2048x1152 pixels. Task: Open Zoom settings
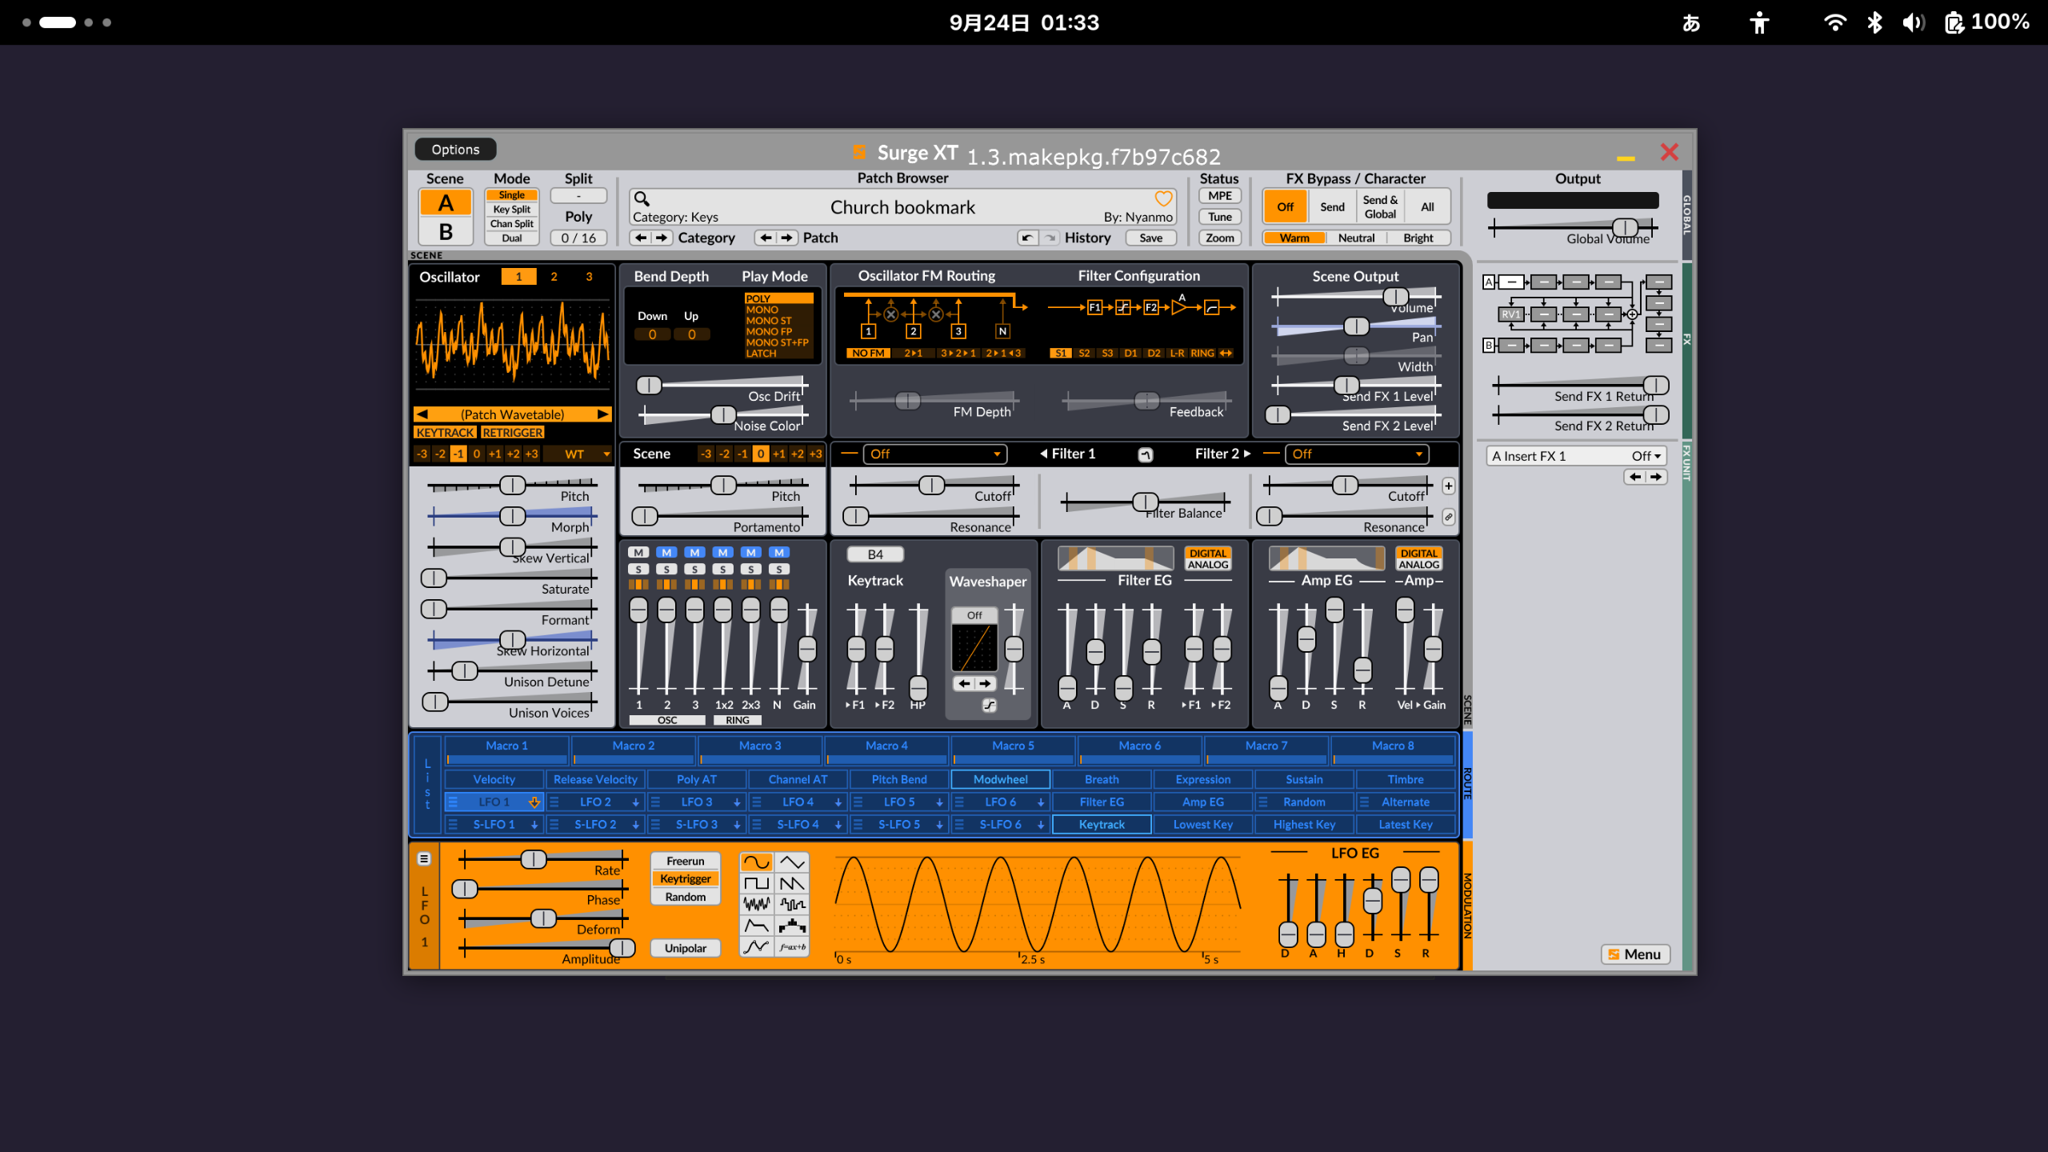pyautogui.click(x=1220, y=238)
